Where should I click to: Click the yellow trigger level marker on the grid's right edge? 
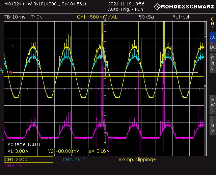point(203,77)
